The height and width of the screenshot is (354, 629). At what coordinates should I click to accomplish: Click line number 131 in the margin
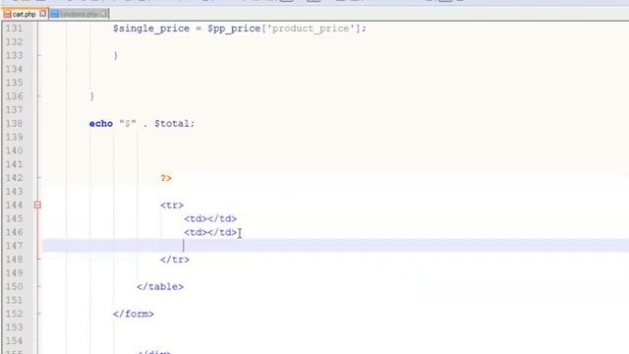14,29
